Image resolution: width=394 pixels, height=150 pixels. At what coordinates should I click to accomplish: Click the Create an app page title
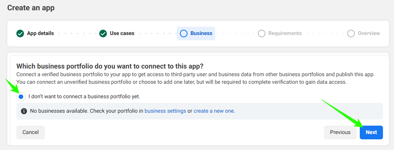pos(31,8)
